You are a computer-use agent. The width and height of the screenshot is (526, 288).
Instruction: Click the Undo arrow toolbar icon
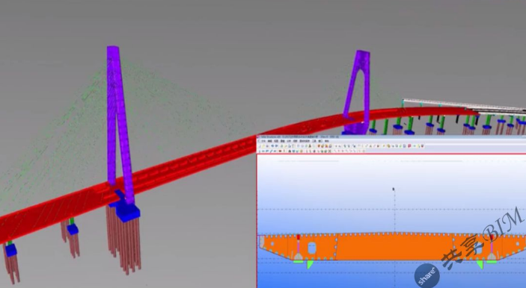(272, 145)
